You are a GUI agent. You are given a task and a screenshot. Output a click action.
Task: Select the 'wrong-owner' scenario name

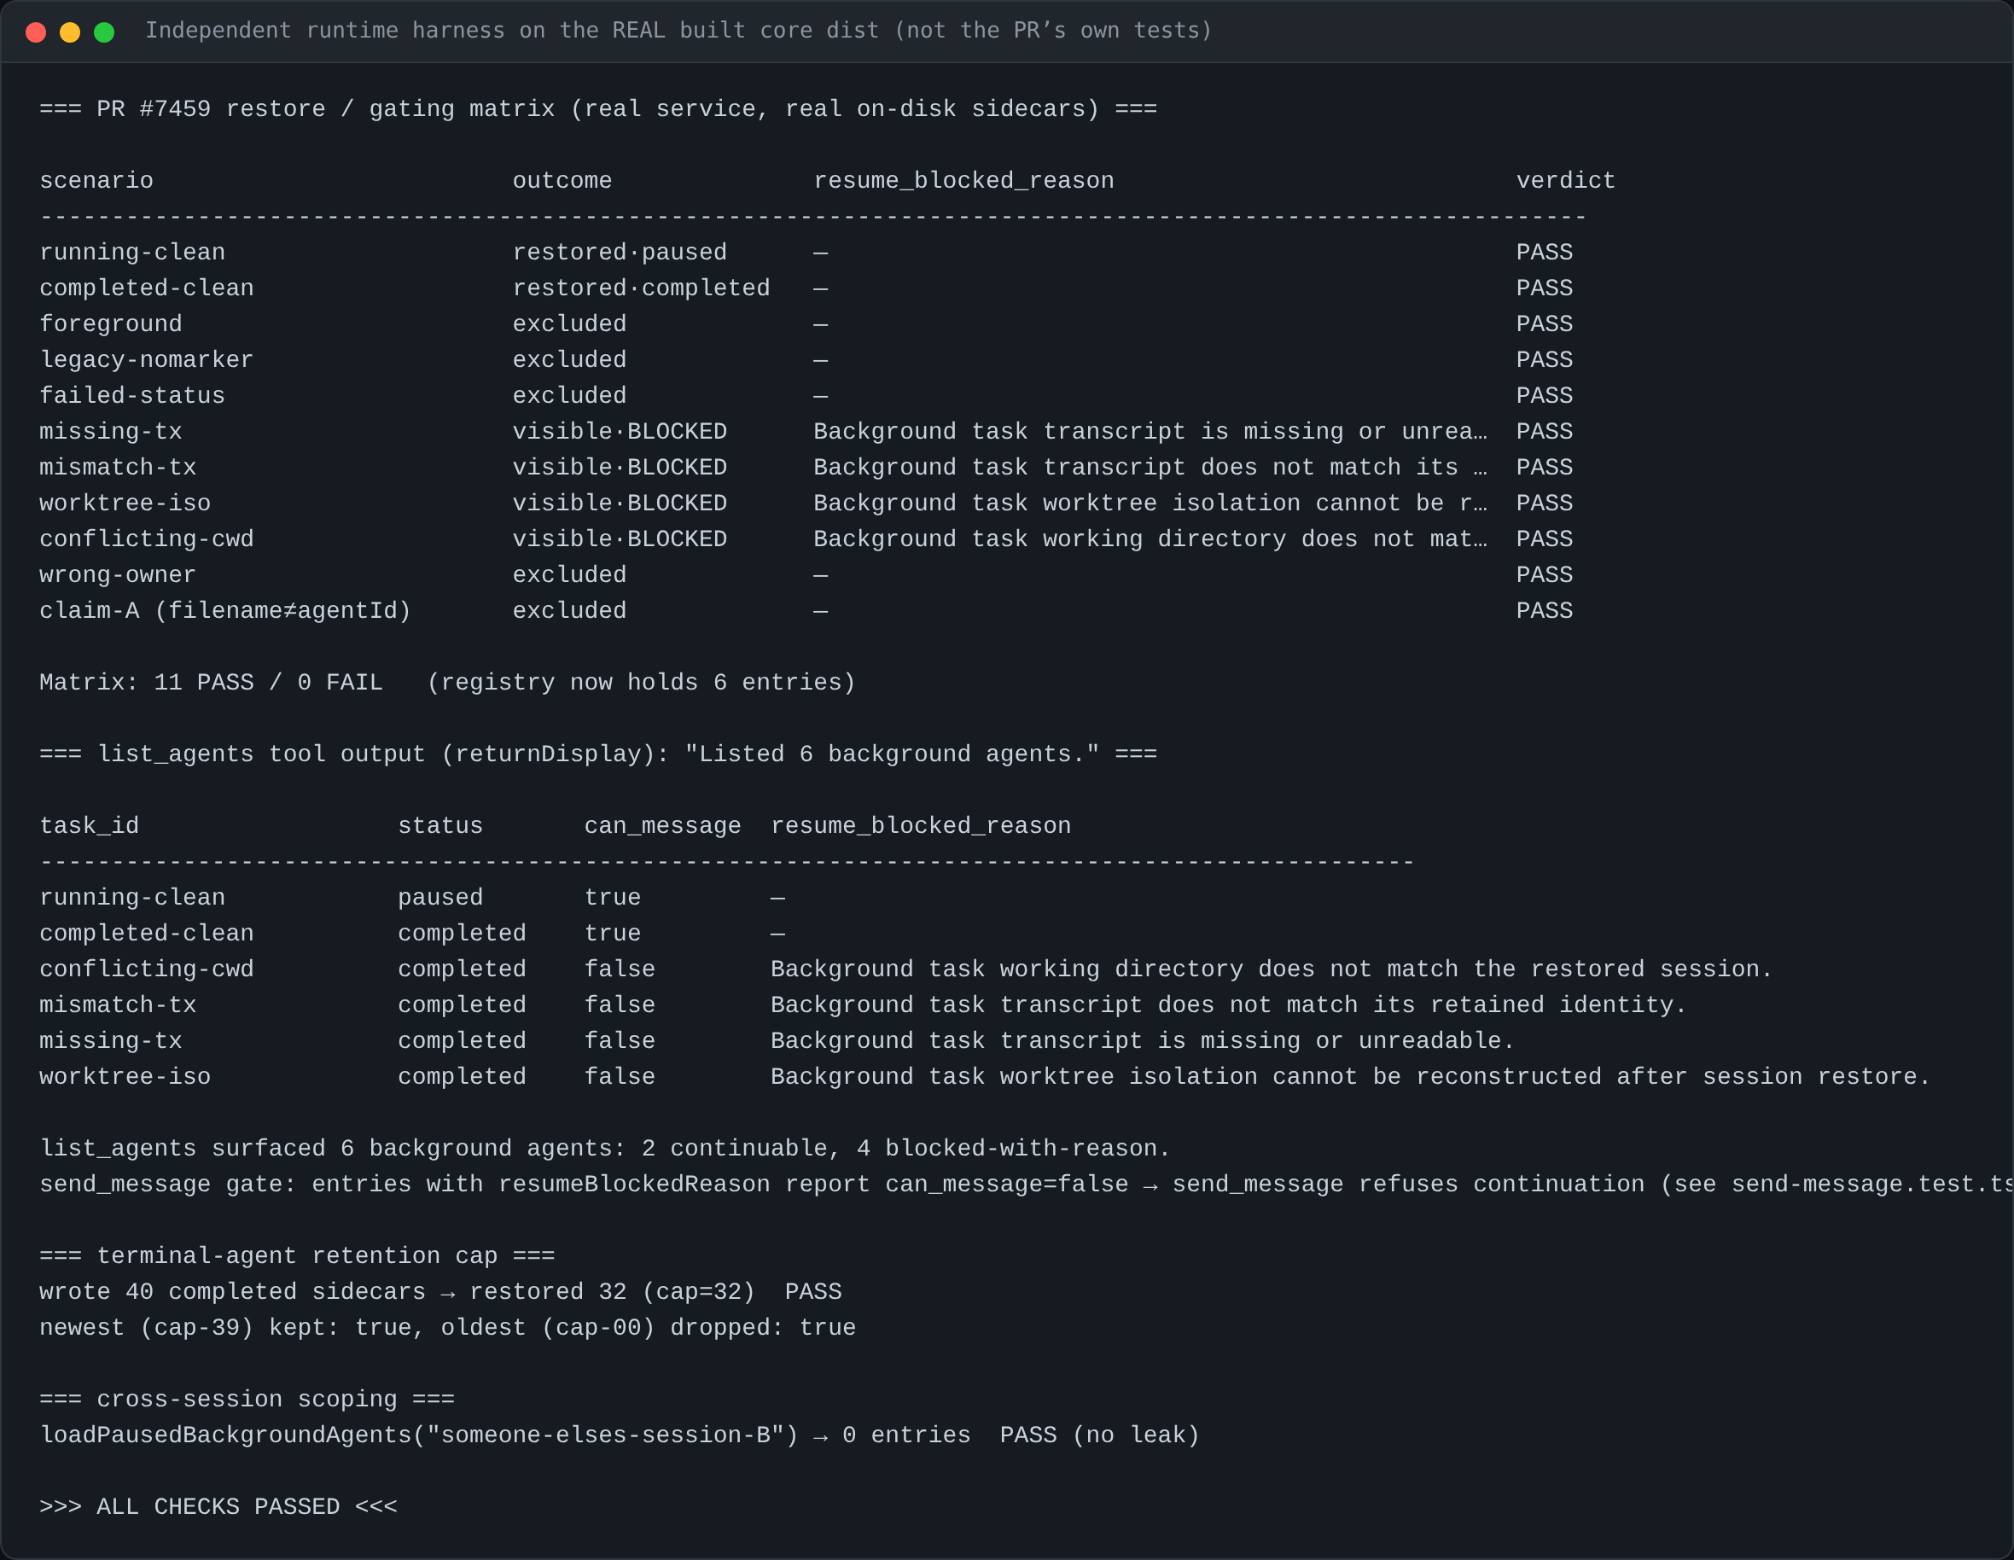pos(117,575)
